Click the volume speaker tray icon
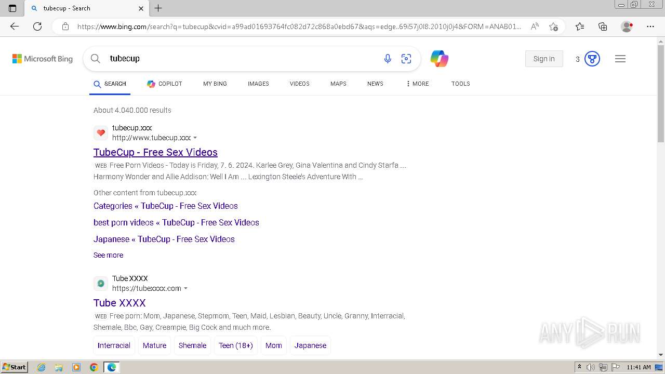Viewport: 665px width, 374px height. point(591,367)
